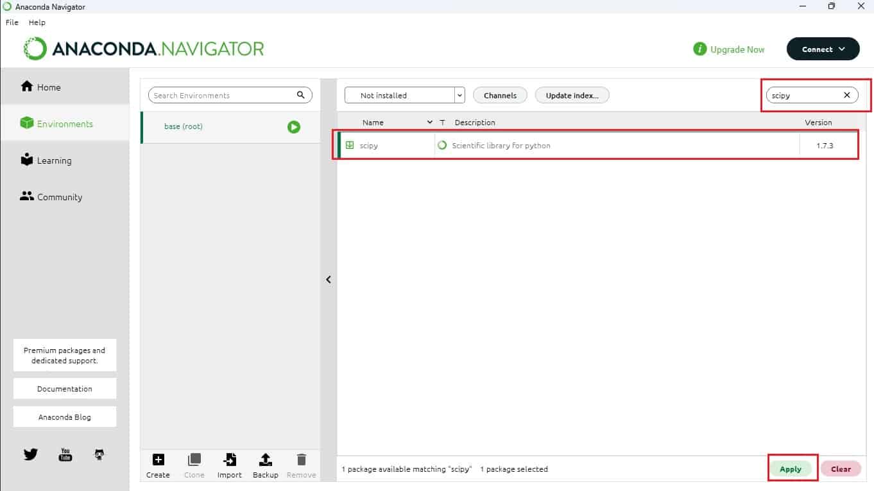Click Update index... button
The height and width of the screenshot is (491, 874).
click(572, 95)
